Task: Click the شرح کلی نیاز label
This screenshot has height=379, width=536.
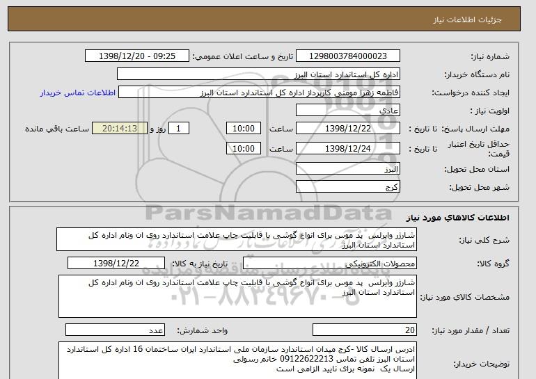Action: [x=484, y=241]
